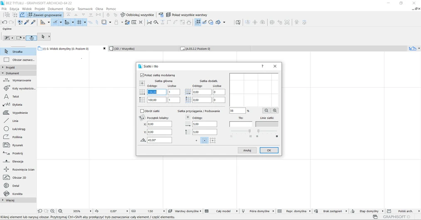
Task: Click the Tło brightness slider handle
Action: click(249, 131)
